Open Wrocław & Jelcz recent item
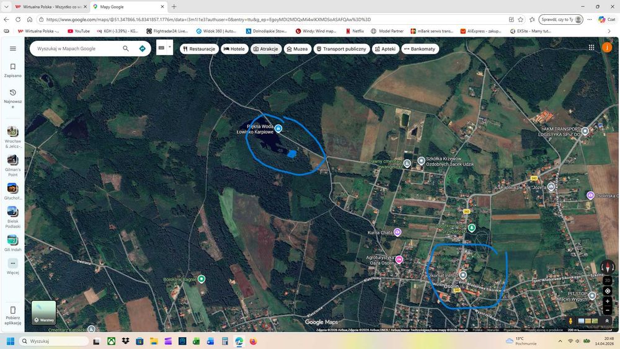Viewport: 620px width, 349px height. click(12, 137)
